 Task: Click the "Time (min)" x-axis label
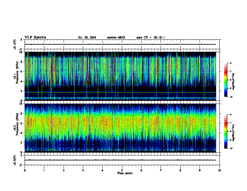[x=125, y=173]
